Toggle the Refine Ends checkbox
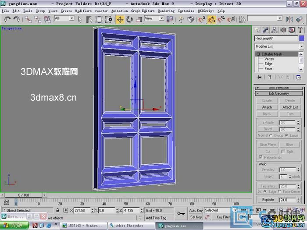 pos(261,157)
